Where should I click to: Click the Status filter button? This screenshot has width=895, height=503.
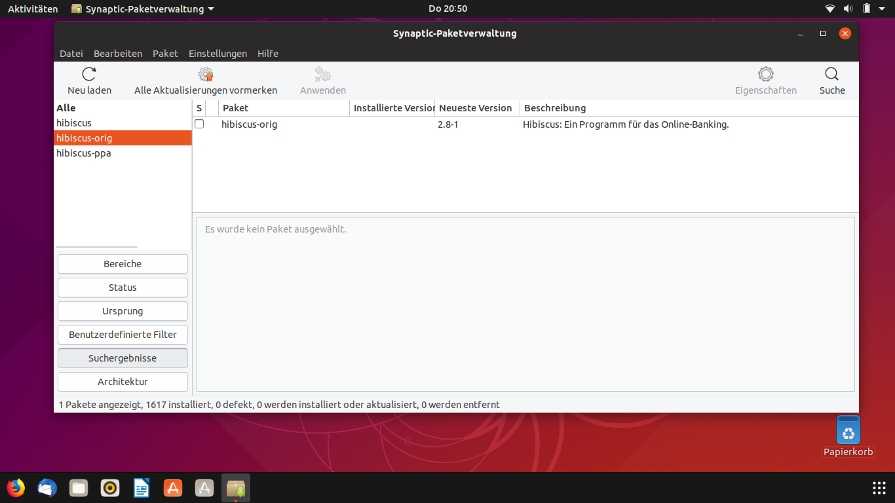click(x=123, y=288)
